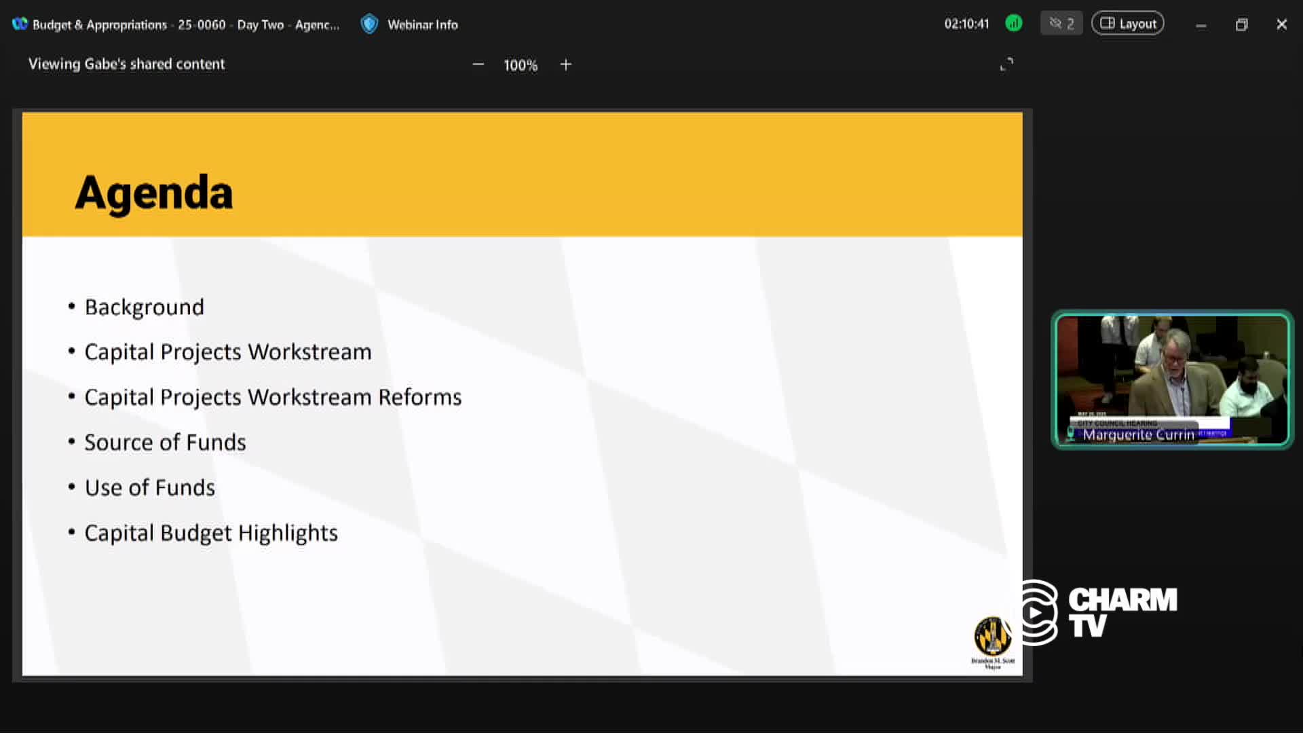Viewport: 1303px width, 733px height.
Task: Select the Webinar Info menu item
Action: tap(422, 24)
